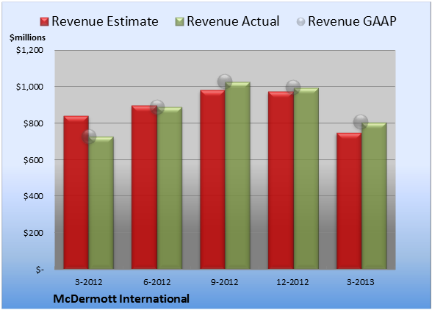432x310 pixels.
Task: Select the green actual bar for 3-2013
Action: pos(374,195)
